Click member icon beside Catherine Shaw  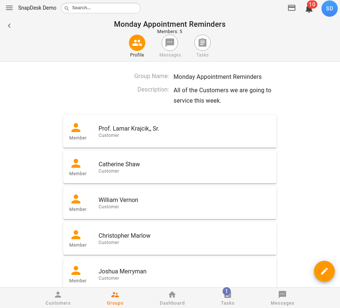tap(76, 163)
